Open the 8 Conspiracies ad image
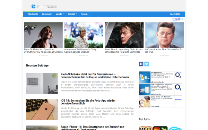This screenshot has width=208, height=130. tap(165, 35)
